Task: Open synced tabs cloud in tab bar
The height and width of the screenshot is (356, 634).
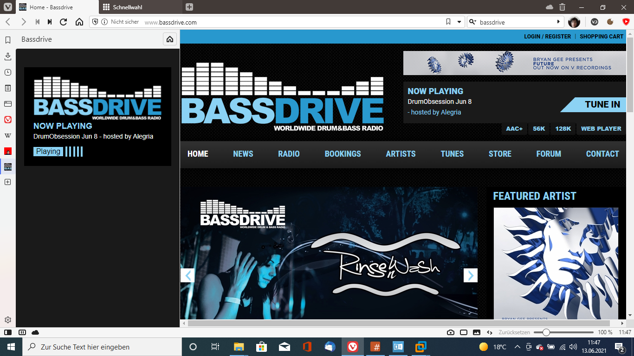Action: (550, 7)
